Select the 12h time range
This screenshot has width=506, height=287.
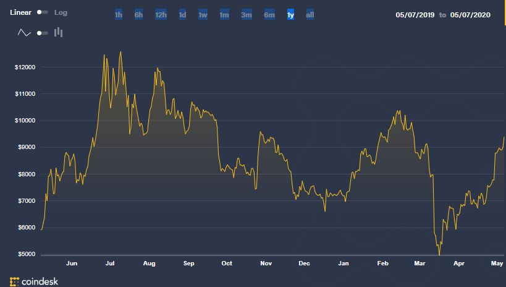(x=161, y=15)
